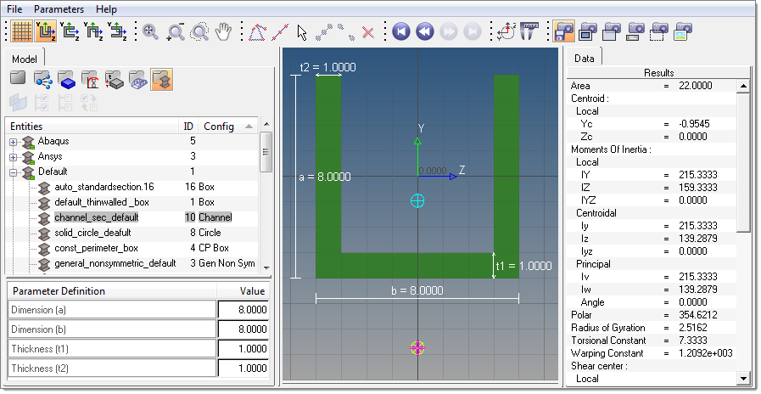Click the material view blue block icon
The height and width of the screenshot is (394, 761).
[x=65, y=79]
